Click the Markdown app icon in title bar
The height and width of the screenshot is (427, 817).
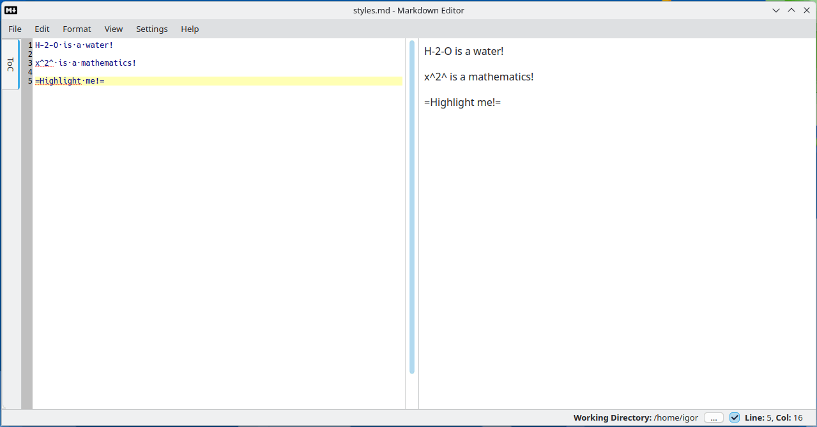point(11,10)
